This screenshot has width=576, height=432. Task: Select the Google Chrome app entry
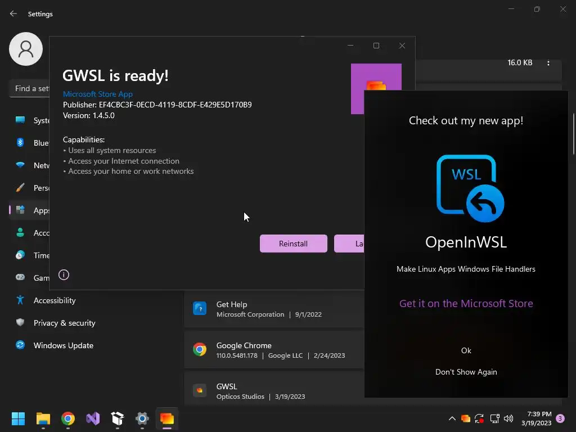274,350
